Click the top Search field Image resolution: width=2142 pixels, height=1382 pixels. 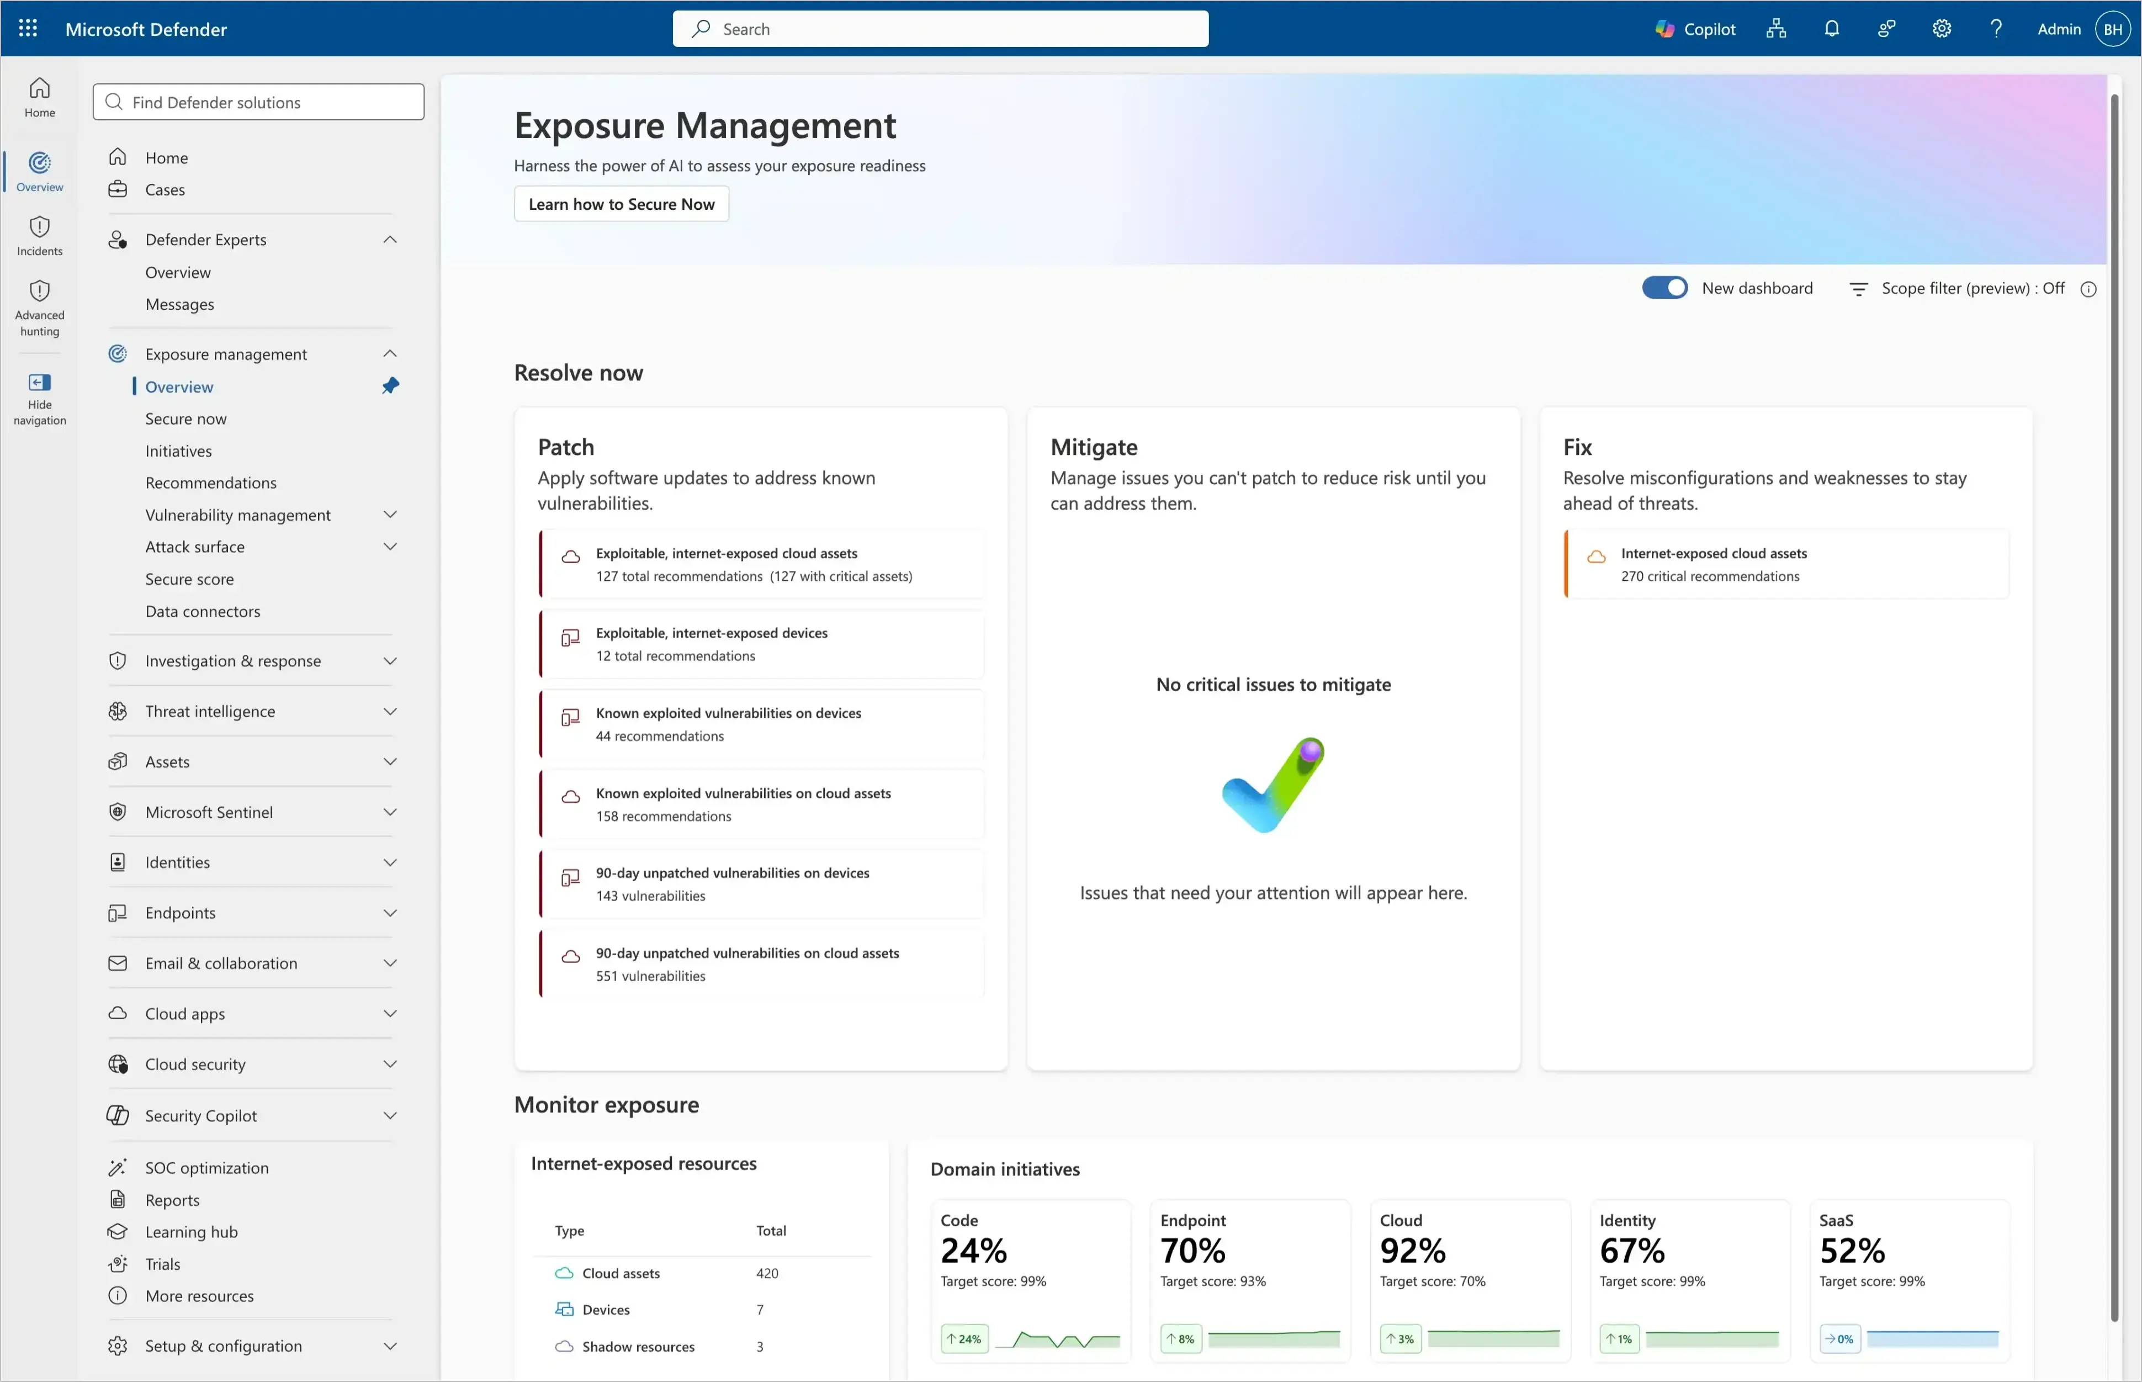[x=940, y=29]
